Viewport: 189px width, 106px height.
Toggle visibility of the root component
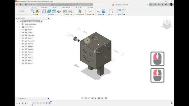21,21
